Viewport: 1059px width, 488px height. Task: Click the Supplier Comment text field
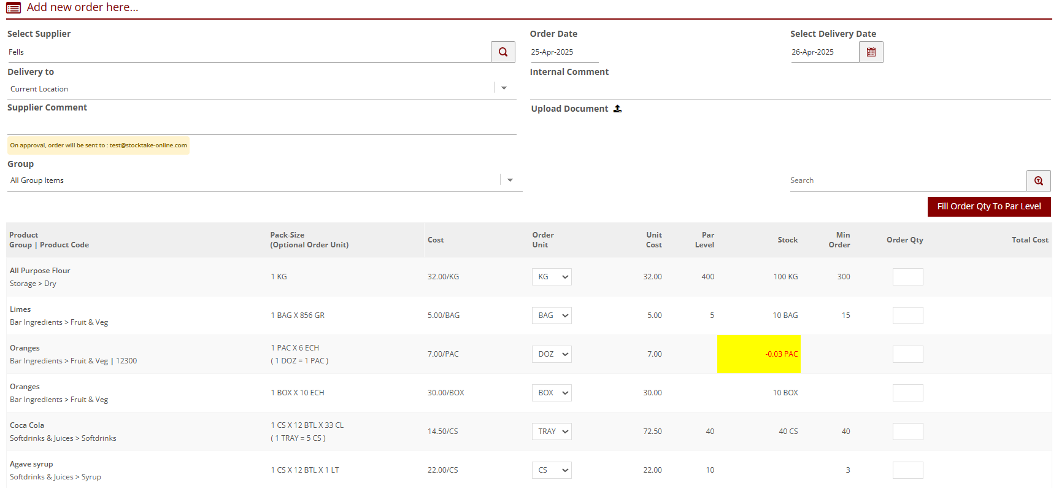coord(261,125)
